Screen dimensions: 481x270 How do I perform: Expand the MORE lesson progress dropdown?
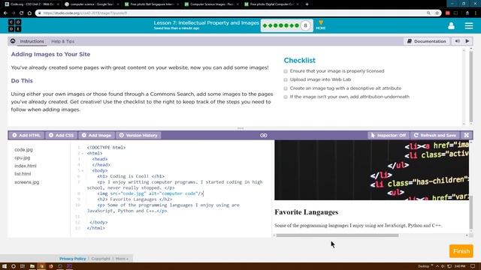pyautogui.click(x=321, y=25)
